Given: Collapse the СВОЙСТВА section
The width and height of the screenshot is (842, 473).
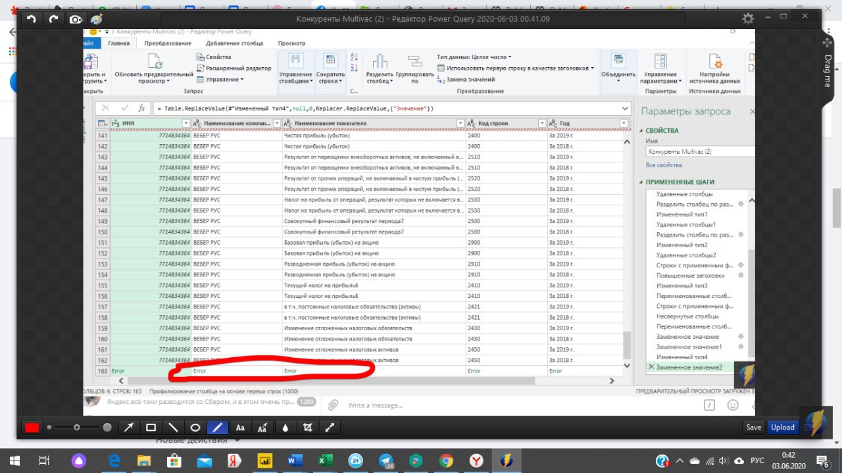Looking at the screenshot, I should pos(641,131).
